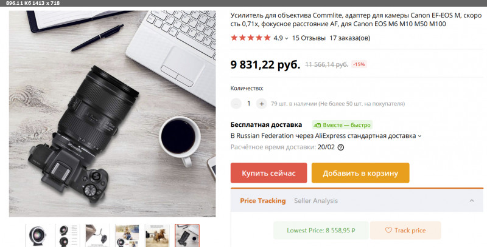Click the green 'Вместе — быстро' delivery badge
Image resolution: width=487 pixels, height=247 pixels.
(x=341, y=125)
